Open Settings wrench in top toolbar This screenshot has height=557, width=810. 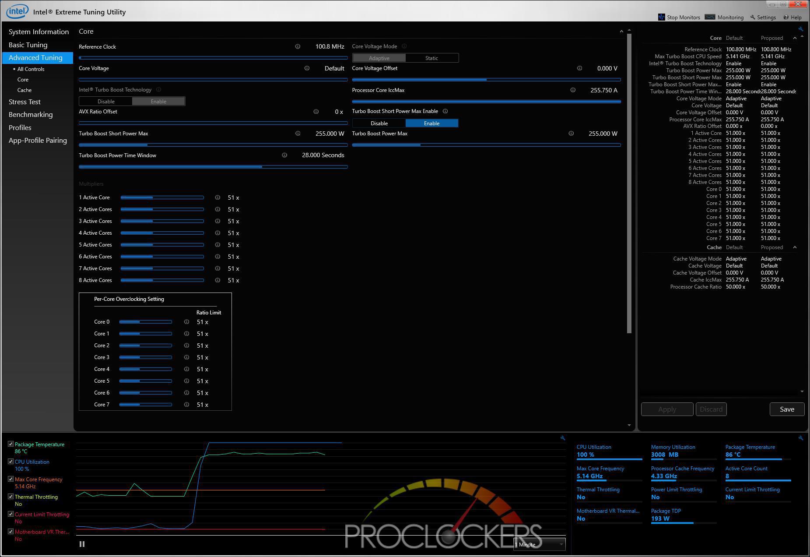[763, 17]
